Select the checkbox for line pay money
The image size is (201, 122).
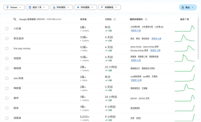7,49
